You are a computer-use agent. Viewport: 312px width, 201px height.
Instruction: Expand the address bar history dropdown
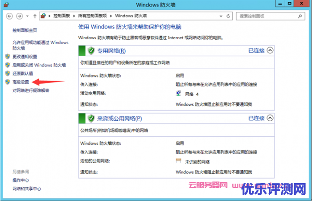click(221, 16)
